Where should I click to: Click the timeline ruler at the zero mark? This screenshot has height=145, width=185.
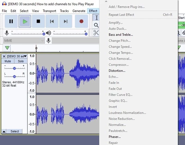pos(36,49)
